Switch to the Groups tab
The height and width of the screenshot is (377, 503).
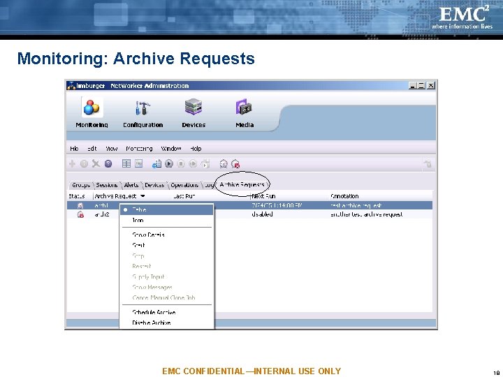(81, 185)
